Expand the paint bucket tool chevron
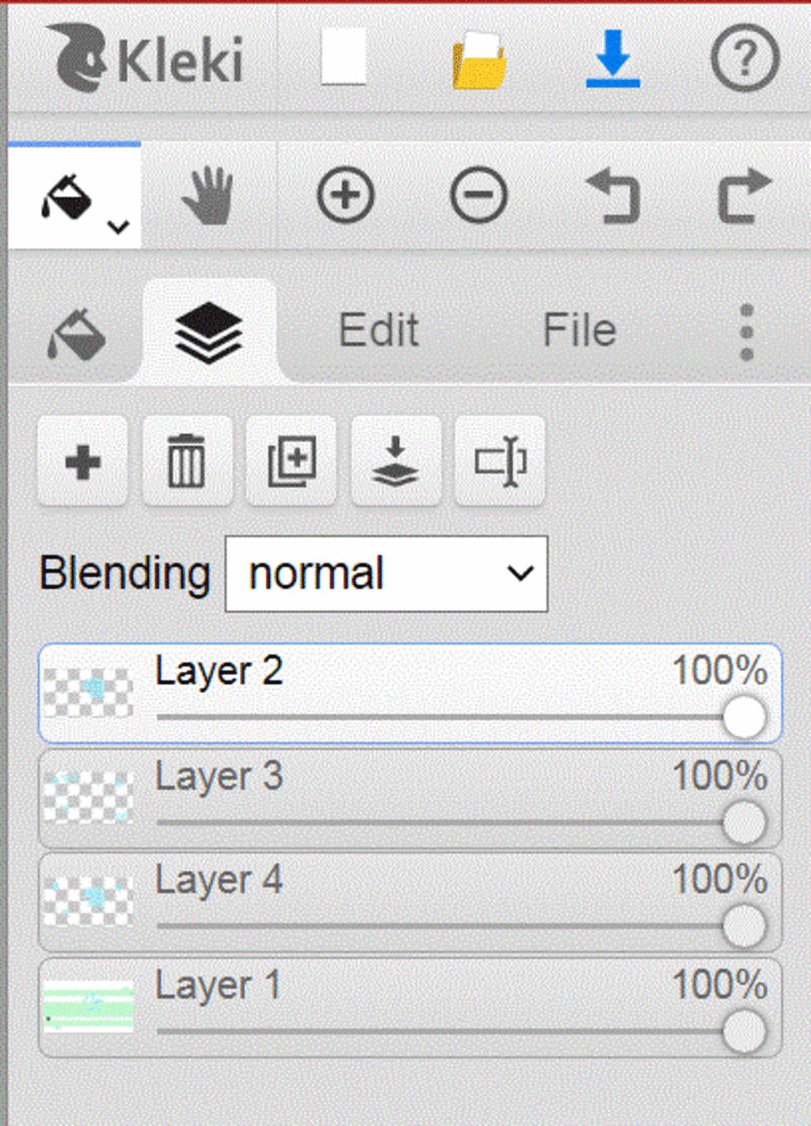 [119, 227]
